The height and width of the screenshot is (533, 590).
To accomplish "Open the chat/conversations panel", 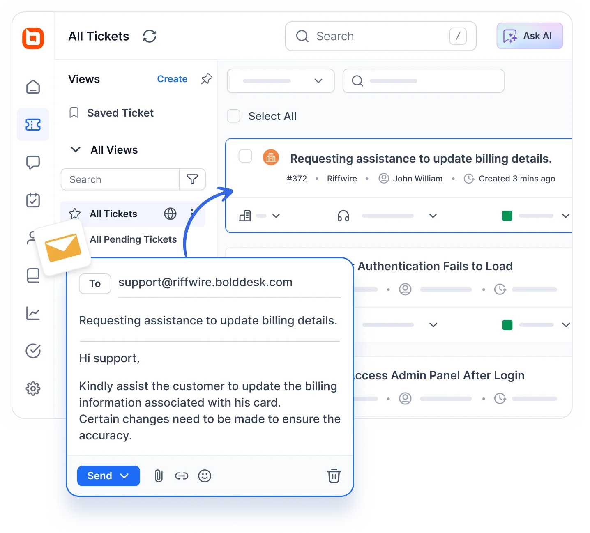I will [x=33, y=162].
